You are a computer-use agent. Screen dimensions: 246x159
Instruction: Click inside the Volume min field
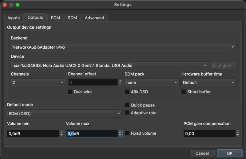pos(33,134)
